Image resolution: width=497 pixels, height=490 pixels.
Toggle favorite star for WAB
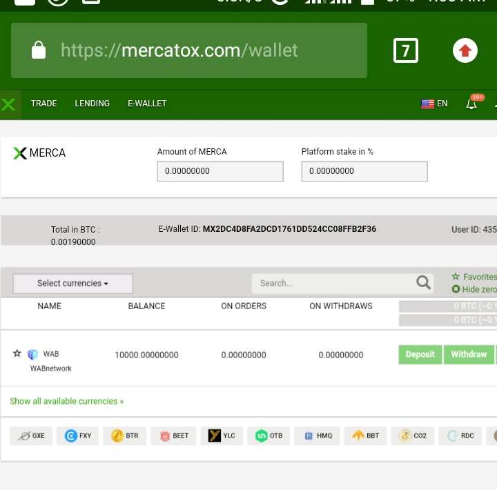tap(17, 353)
